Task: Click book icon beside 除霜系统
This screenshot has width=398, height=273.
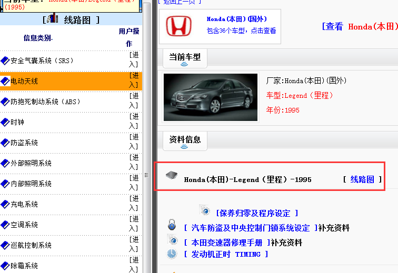Action: click(5, 266)
